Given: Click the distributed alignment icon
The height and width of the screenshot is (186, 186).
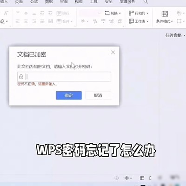Looking at the screenshot, I should pyautogui.click(x=50, y=21).
